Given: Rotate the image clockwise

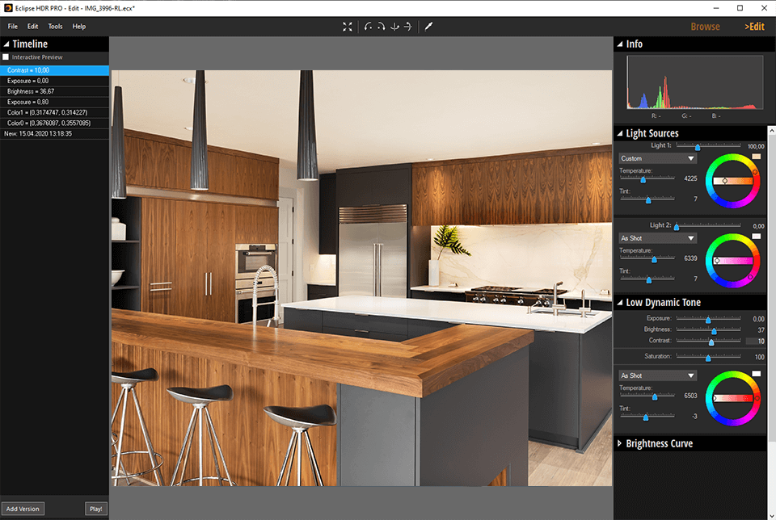Looking at the screenshot, I should point(382,27).
